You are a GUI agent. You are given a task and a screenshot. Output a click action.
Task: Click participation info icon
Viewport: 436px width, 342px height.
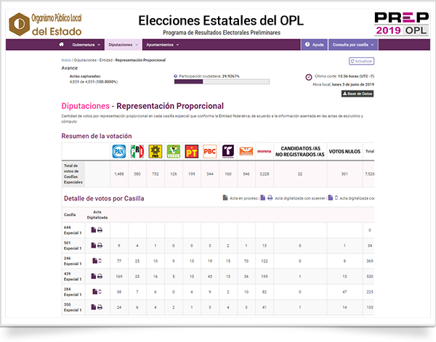(175, 76)
